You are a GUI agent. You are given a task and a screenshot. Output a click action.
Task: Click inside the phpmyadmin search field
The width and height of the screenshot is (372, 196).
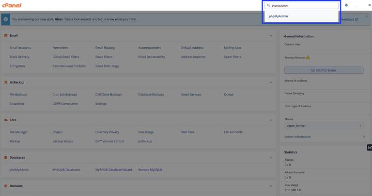pyautogui.click(x=302, y=5)
